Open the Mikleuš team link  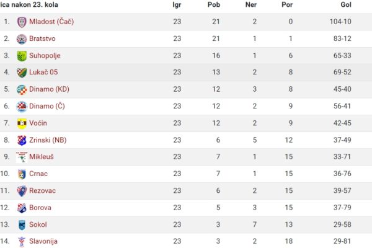point(42,157)
